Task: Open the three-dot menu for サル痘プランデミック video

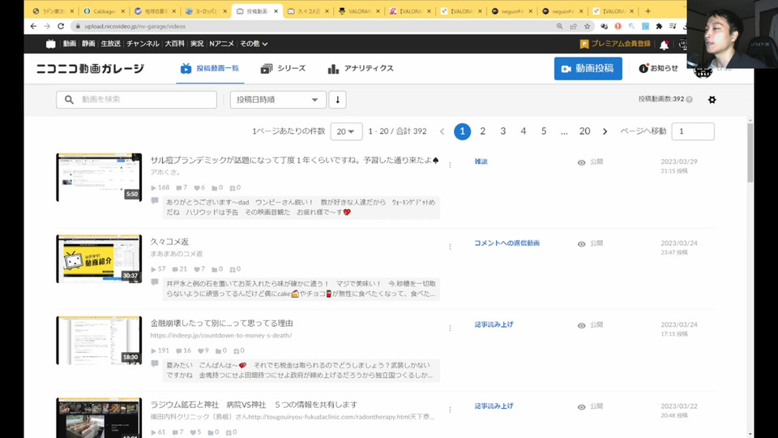Action: coord(450,165)
